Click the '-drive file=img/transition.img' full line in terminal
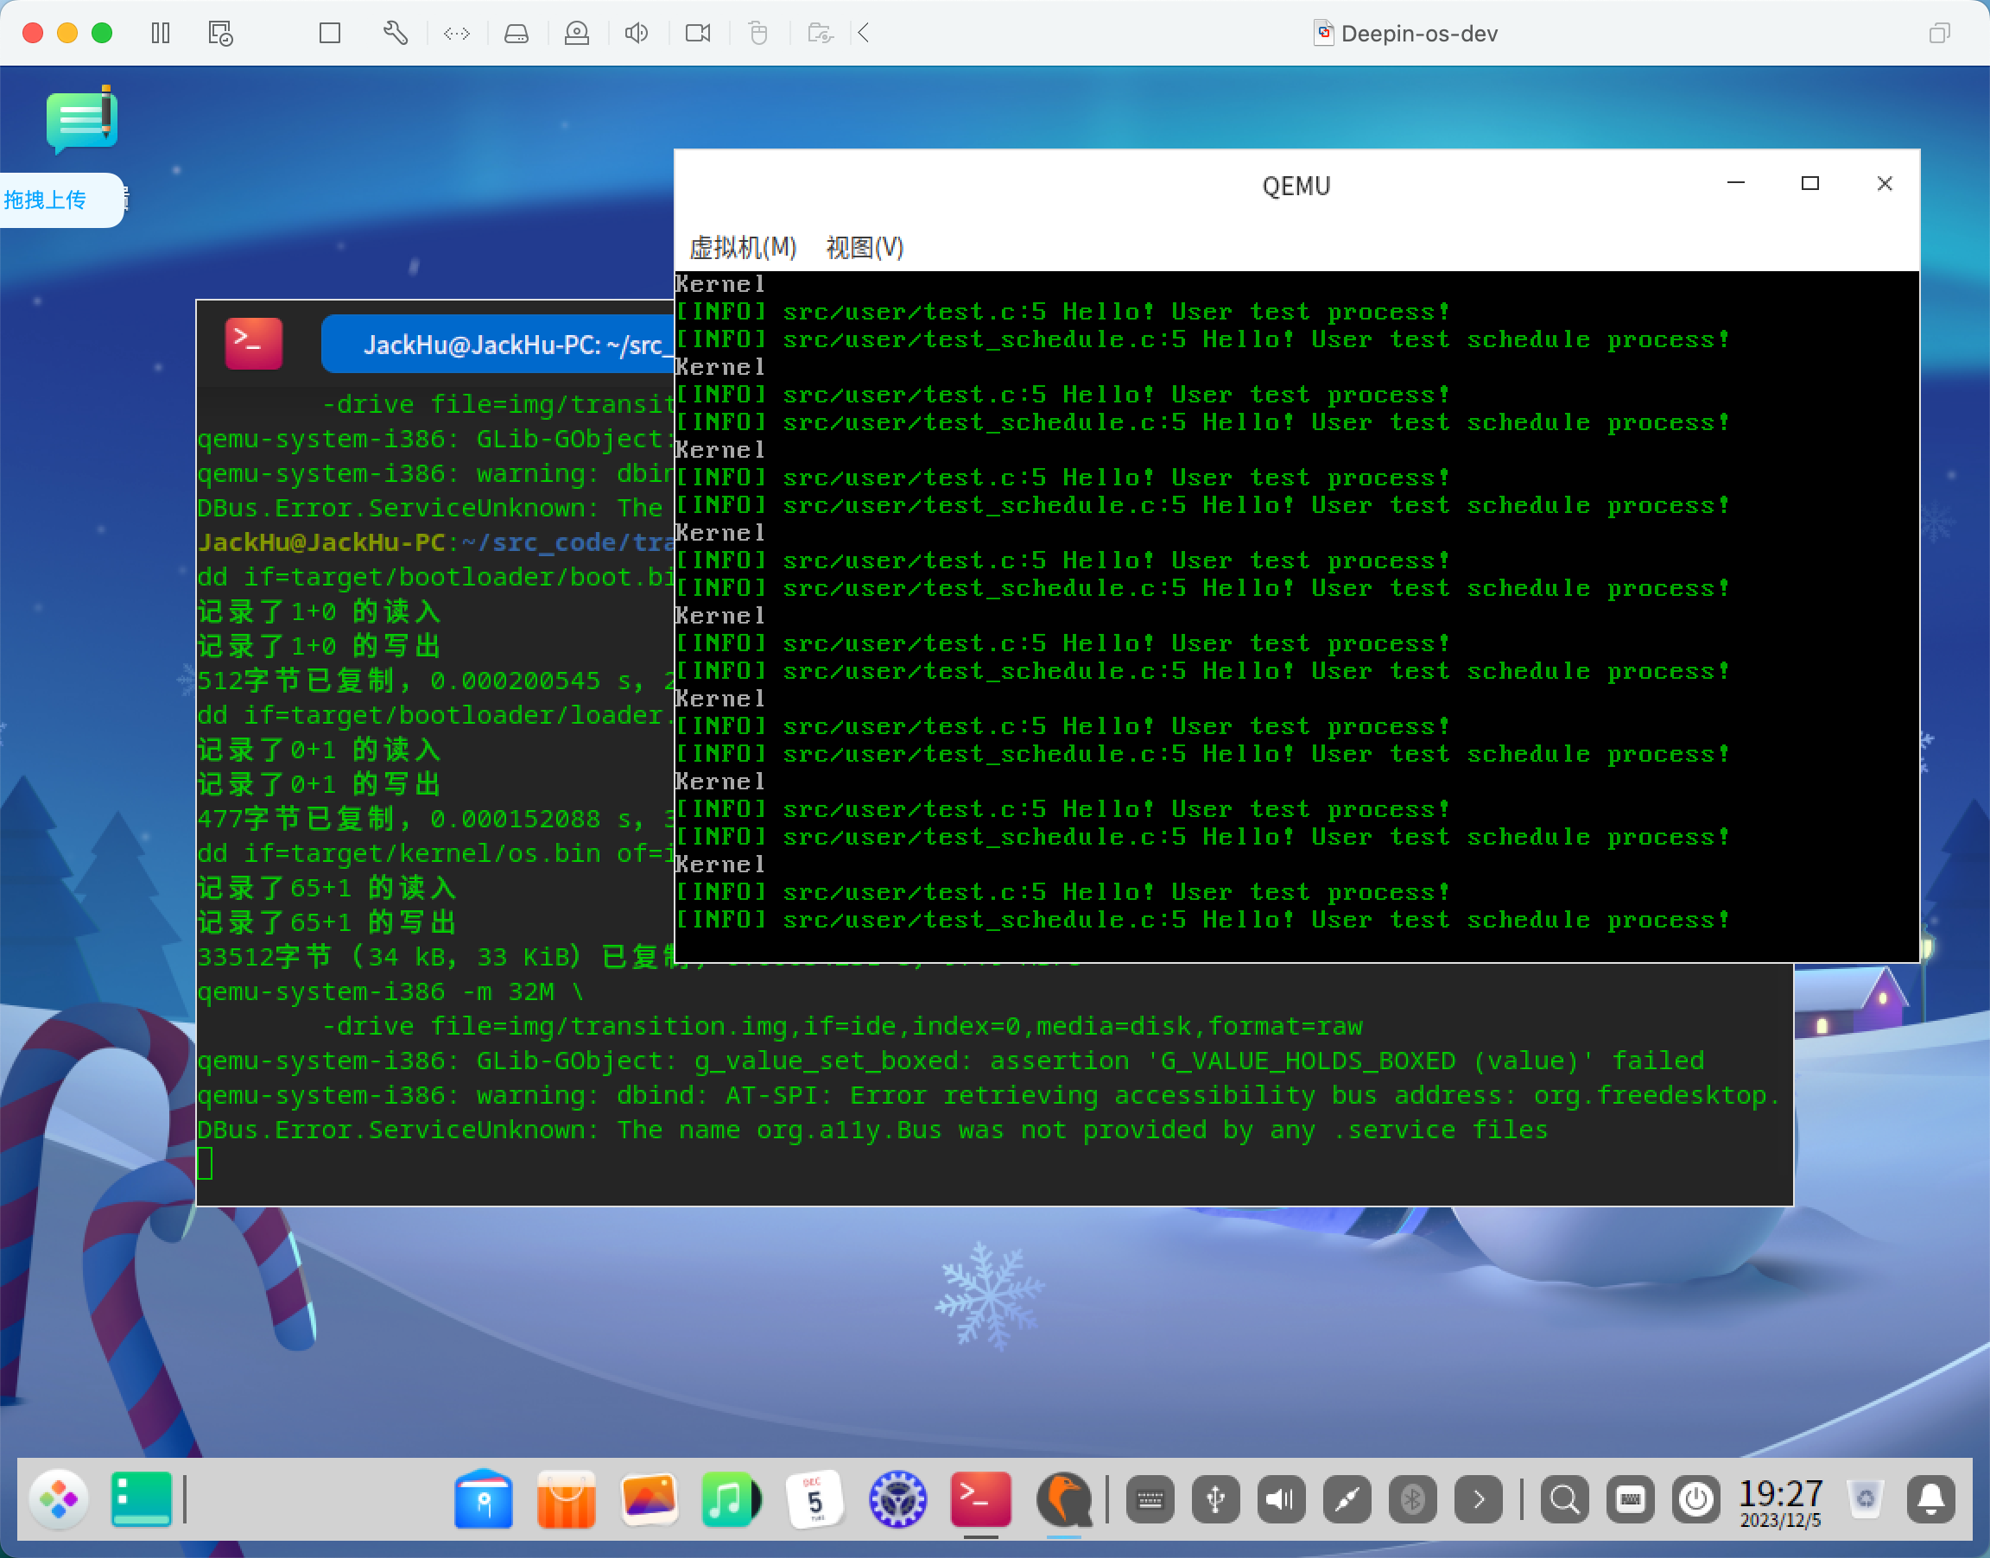 pyautogui.click(x=843, y=1026)
